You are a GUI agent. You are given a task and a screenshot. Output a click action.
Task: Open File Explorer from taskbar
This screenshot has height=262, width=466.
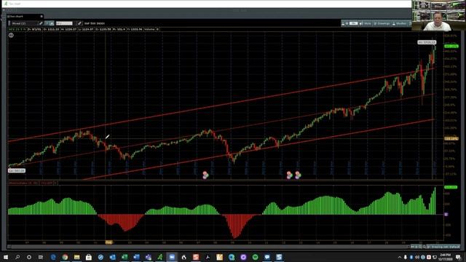[x=77, y=257]
